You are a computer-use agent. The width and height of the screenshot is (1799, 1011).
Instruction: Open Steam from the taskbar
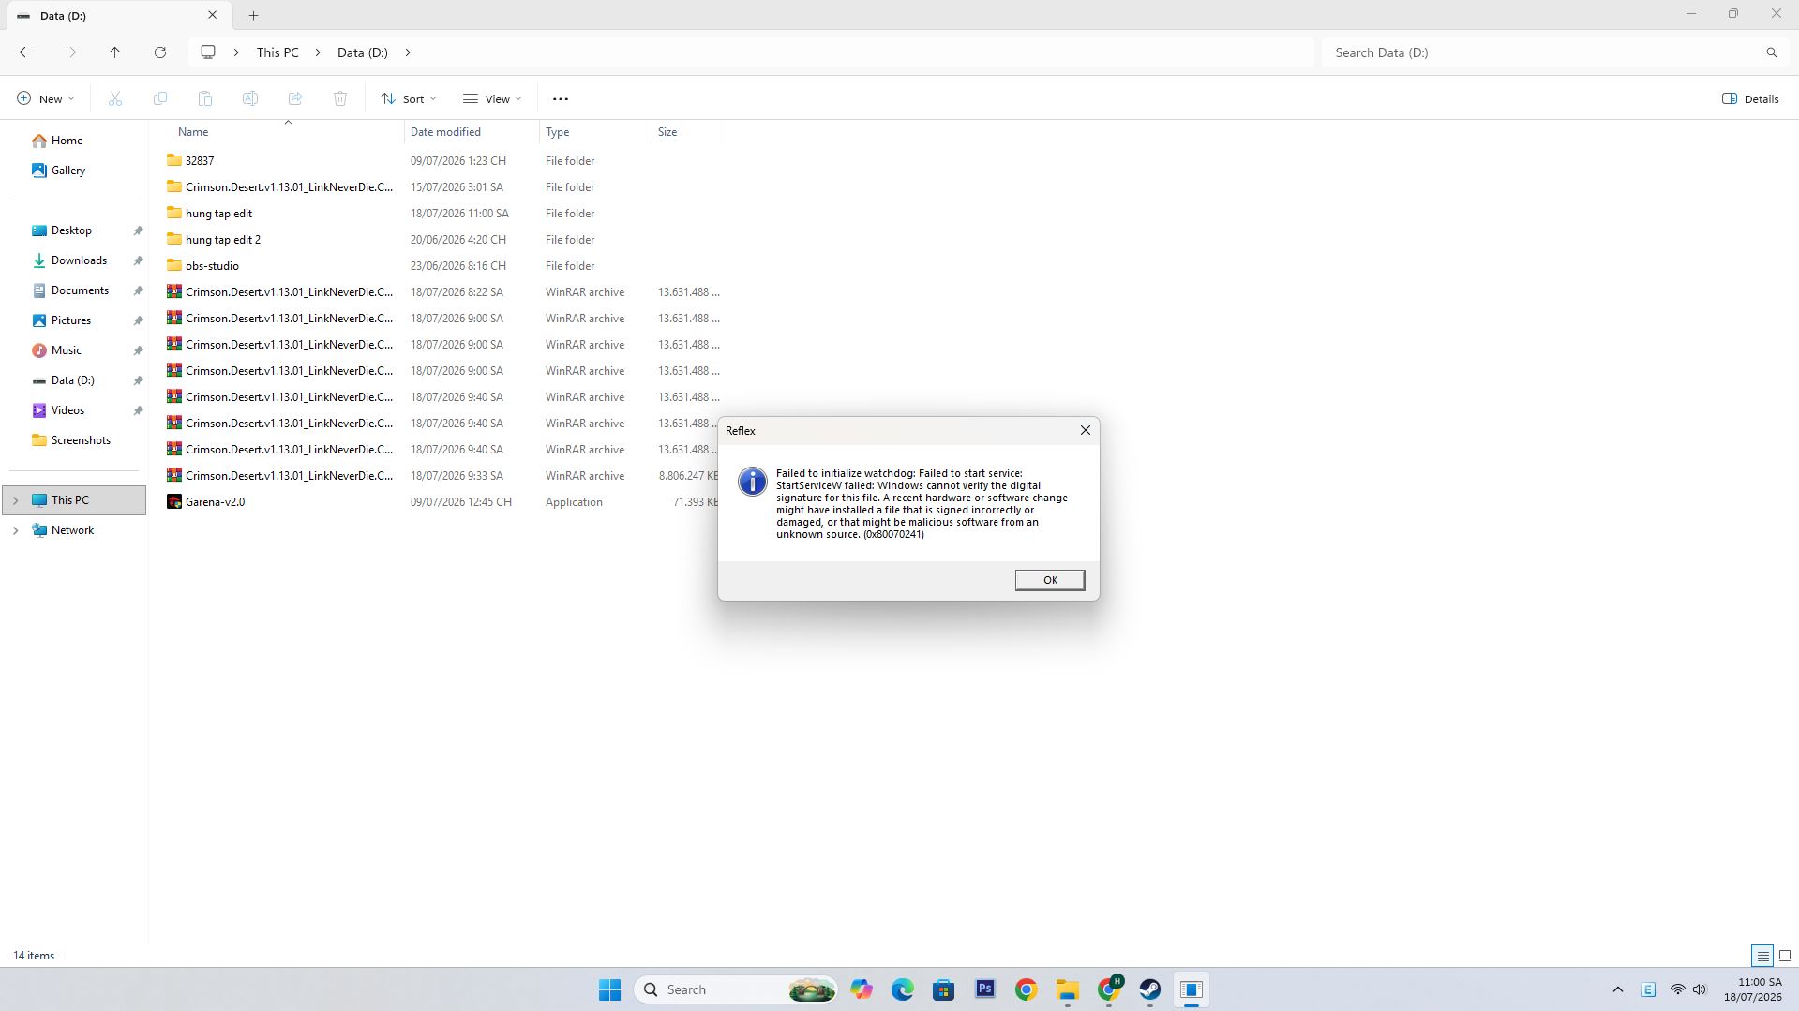(x=1150, y=989)
